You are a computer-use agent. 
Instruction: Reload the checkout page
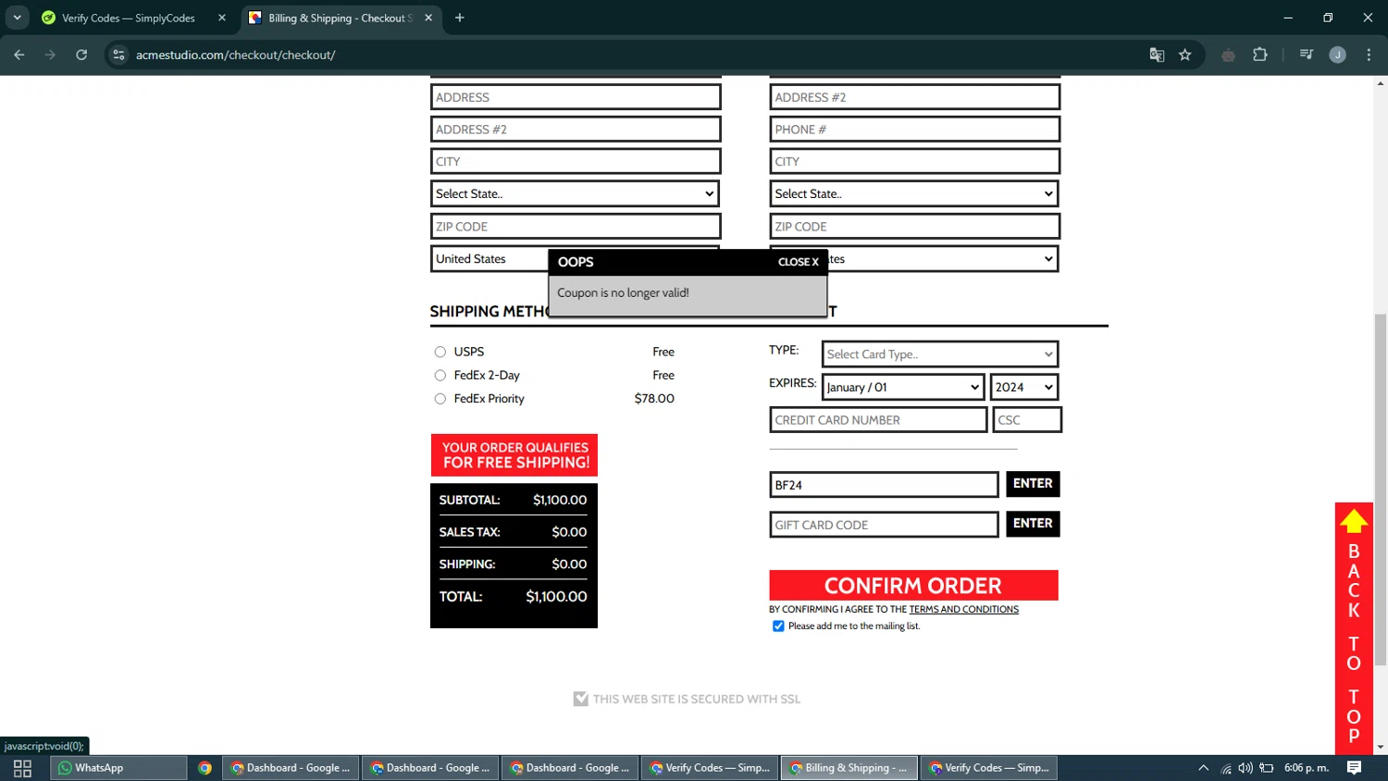click(x=81, y=55)
